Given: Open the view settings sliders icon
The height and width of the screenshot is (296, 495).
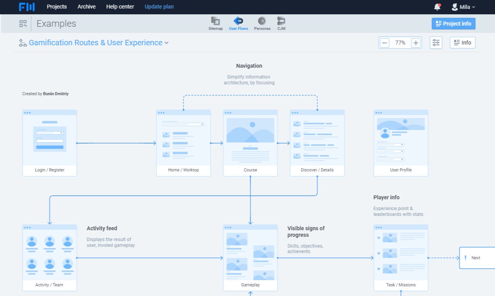Looking at the screenshot, I should click(x=436, y=43).
